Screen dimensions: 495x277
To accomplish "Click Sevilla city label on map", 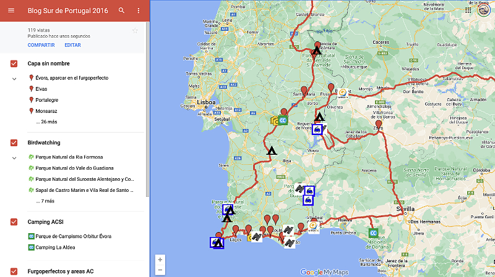I will tap(405, 209).
